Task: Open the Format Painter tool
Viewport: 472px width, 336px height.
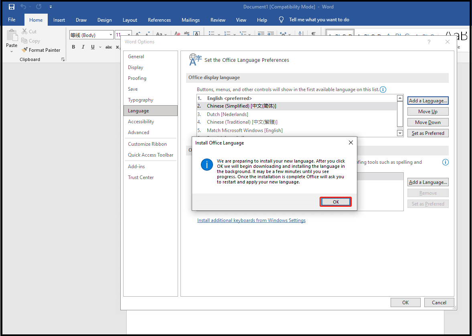Action: 41,50
